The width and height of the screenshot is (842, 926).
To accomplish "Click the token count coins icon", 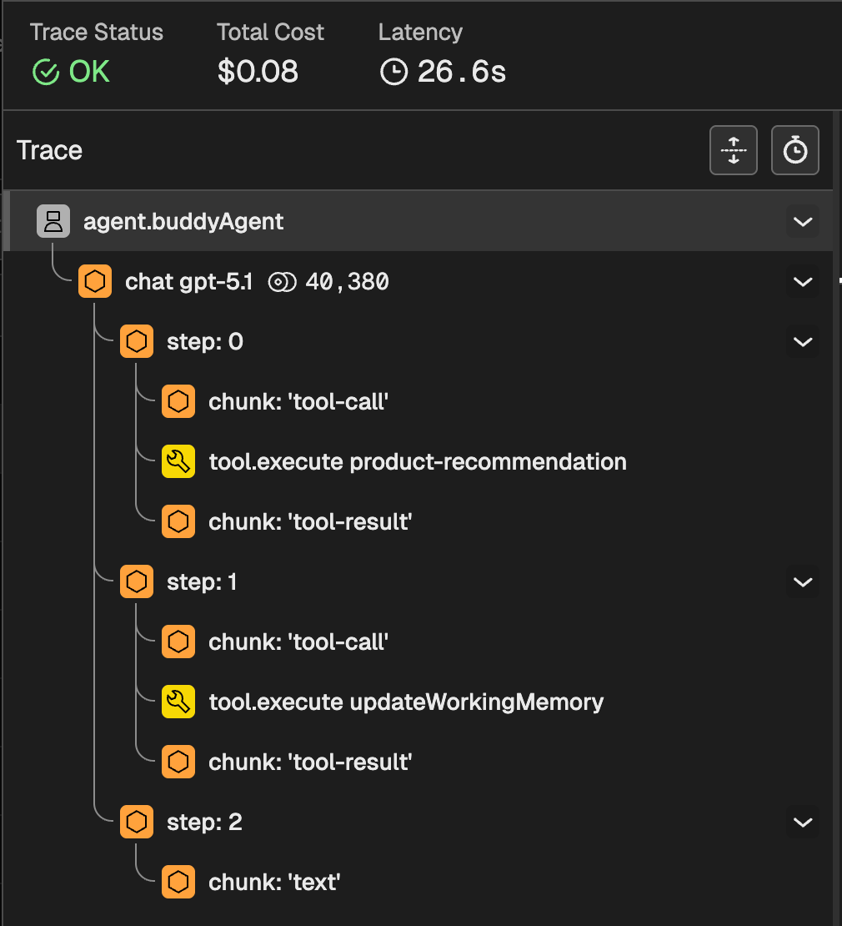I will (283, 283).
